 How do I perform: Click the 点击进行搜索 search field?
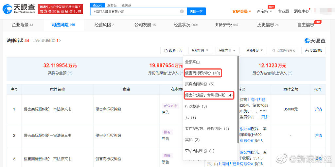pyautogui.click(x=284, y=51)
